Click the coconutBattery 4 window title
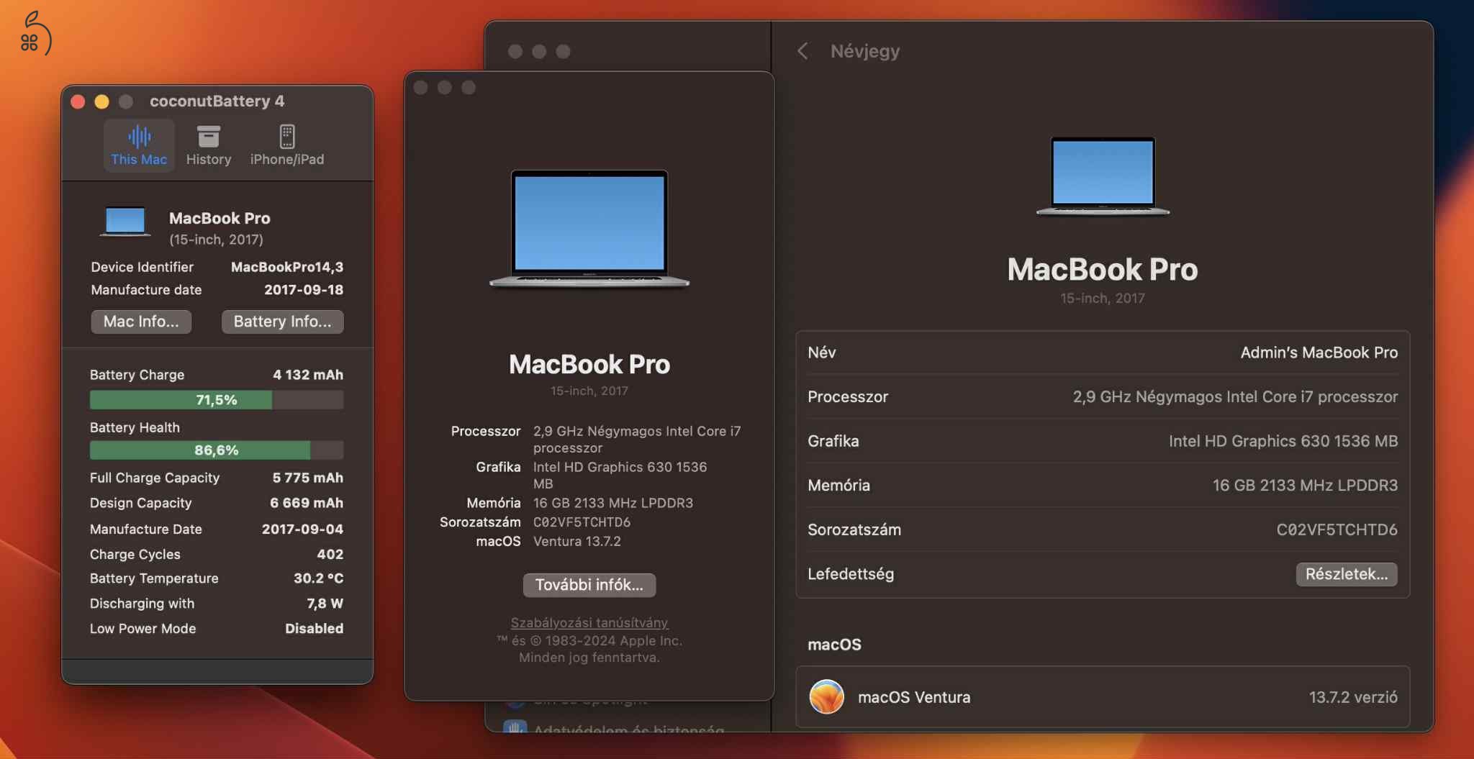The image size is (1474, 759). click(x=217, y=101)
